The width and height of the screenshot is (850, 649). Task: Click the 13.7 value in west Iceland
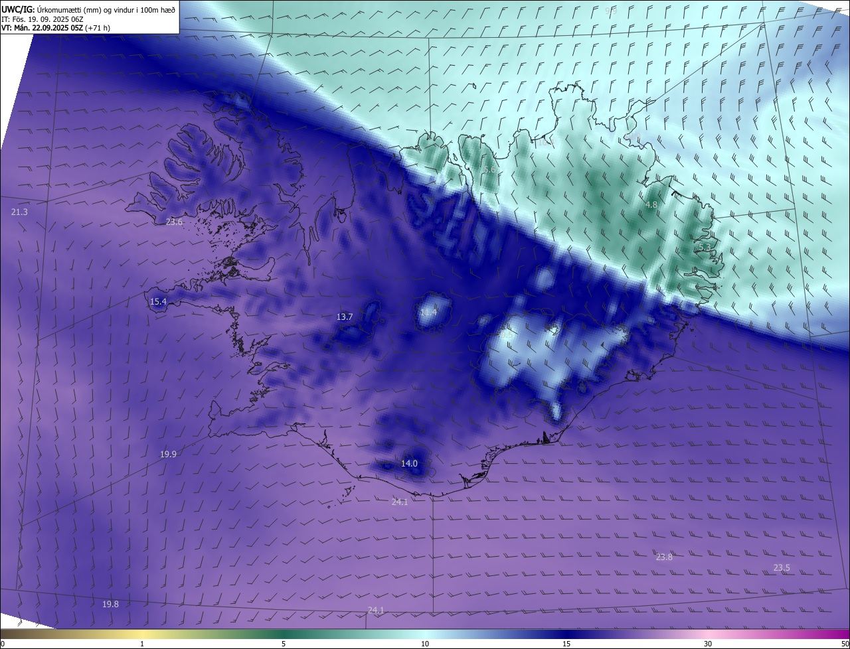(x=345, y=317)
